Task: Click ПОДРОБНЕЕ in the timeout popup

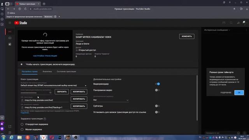Action: (226, 93)
